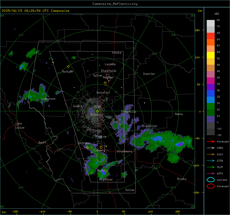The height and width of the screenshot is (215, 230).
Task: Click the Innisfail city label
Action: click(103, 93)
